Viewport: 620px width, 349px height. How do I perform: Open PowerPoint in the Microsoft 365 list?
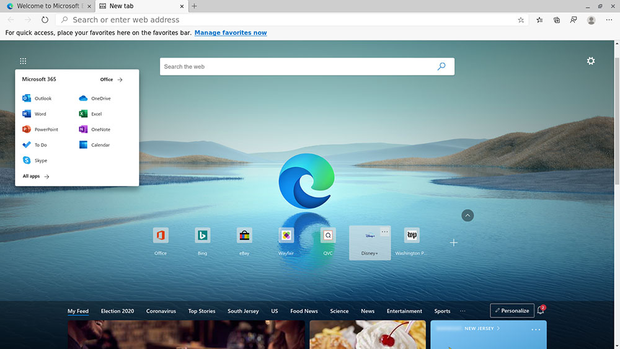click(x=40, y=130)
